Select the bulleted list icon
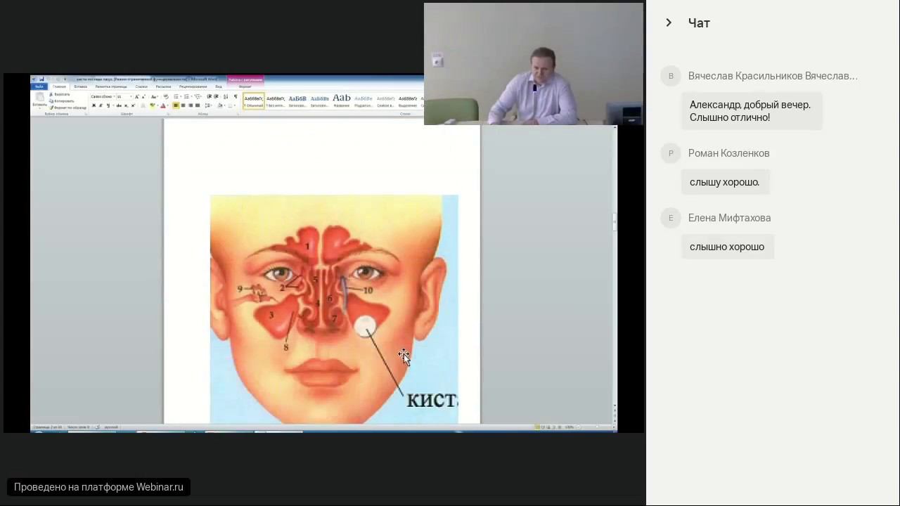 (x=176, y=96)
